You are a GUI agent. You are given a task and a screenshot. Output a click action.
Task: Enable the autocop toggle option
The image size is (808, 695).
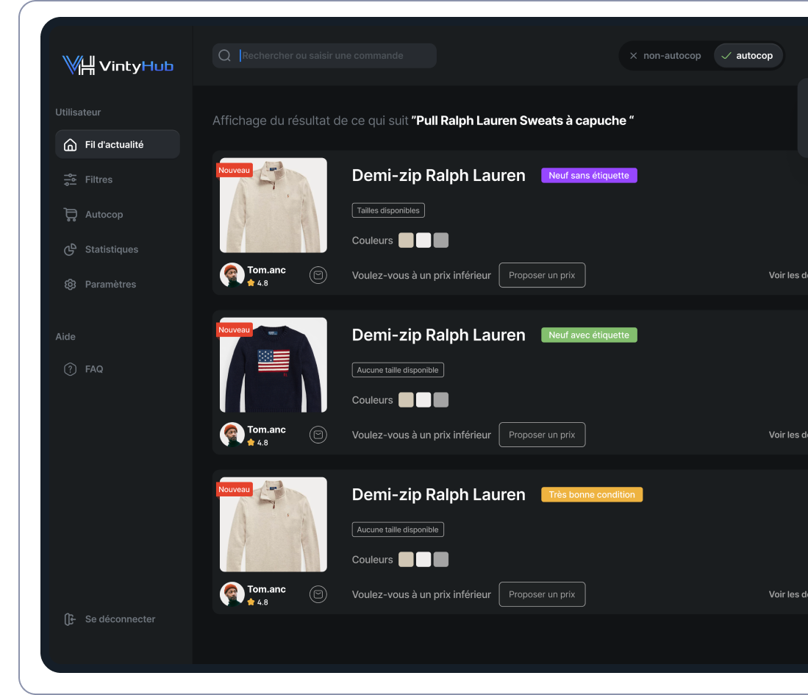pos(747,56)
